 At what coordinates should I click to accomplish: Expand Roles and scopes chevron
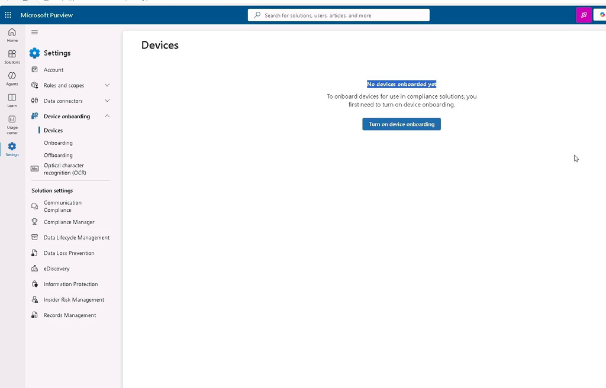pyautogui.click(x=107, y=85)
